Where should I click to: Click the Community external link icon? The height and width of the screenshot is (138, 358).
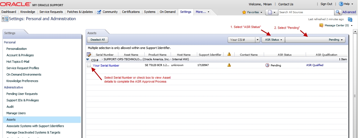tap(99, 12)
